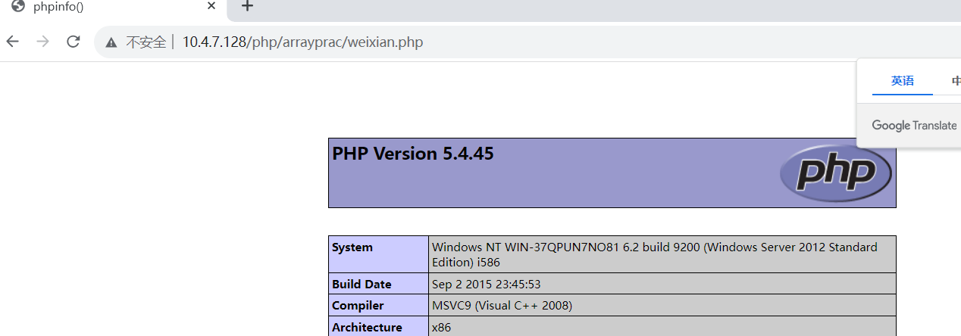
Task: Select the phpinfo() tab
Action: pos(114,8)
